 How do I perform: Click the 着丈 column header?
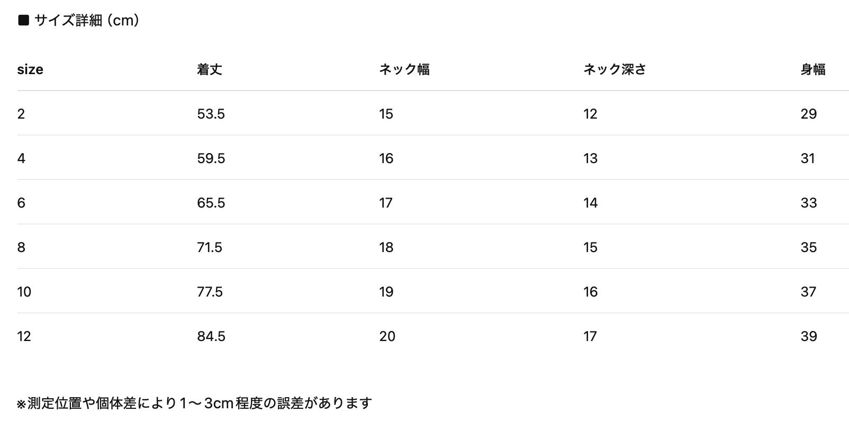point(209,69)
